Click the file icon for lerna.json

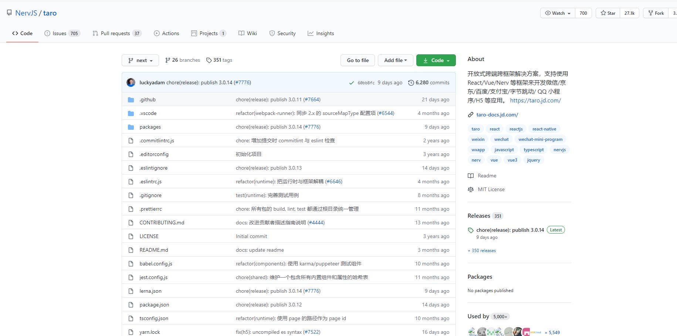[x=131, y=291]
